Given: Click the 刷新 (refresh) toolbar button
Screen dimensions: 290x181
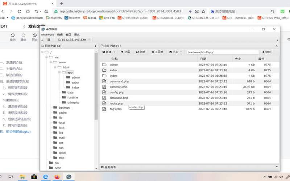Looking at the screenshot, I should click(140, 52).
